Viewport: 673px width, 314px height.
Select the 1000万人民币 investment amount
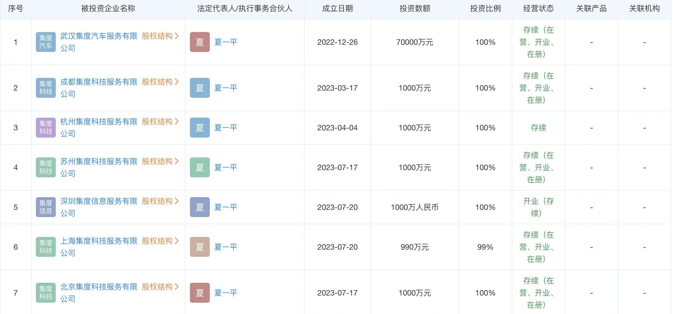[415, 207]
